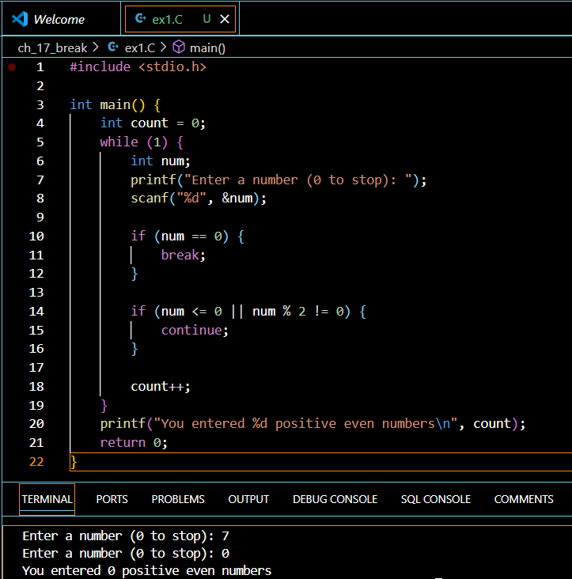The height and width of the screenshot is (579, 572).
Task: Close the ex1.C editor tab
Action: pos(225,19)
